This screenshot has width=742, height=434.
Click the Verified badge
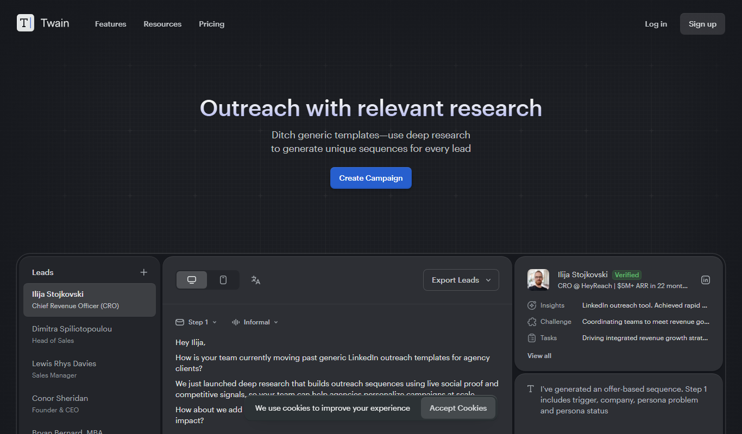(x=627, y=275)
